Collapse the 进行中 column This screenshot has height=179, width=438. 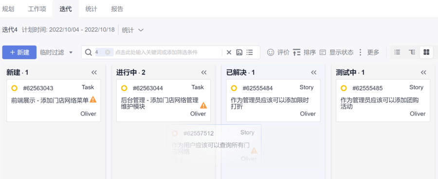(x=204, y=72)
